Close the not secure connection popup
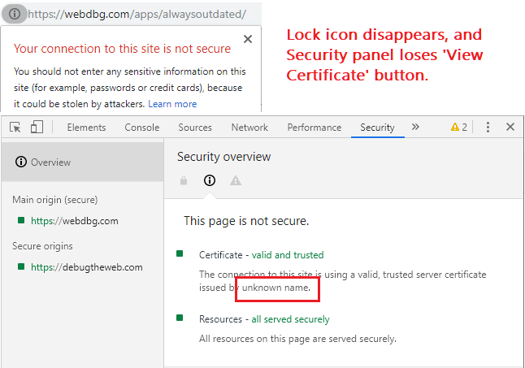The width and height of the screenshot is (525, 368). coord(248,39)
